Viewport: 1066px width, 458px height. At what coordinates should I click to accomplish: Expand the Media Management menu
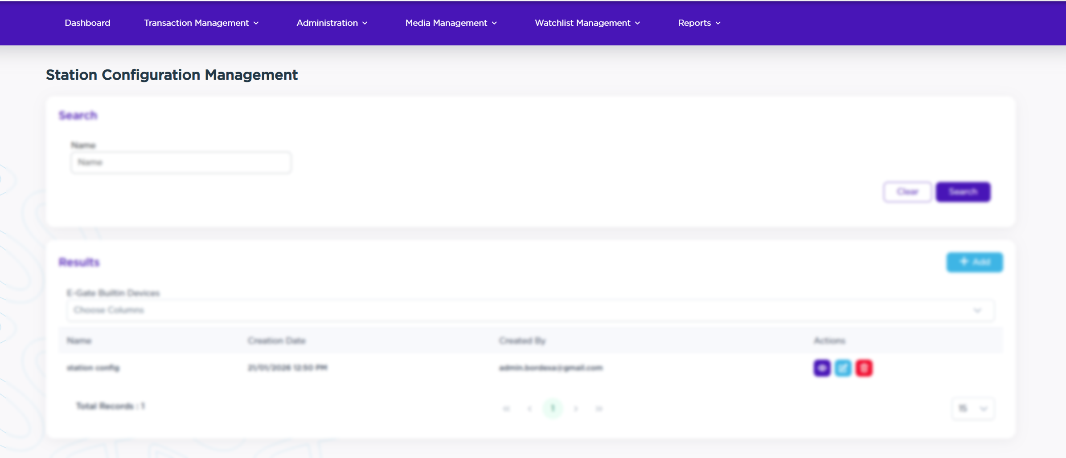point(451,23)
